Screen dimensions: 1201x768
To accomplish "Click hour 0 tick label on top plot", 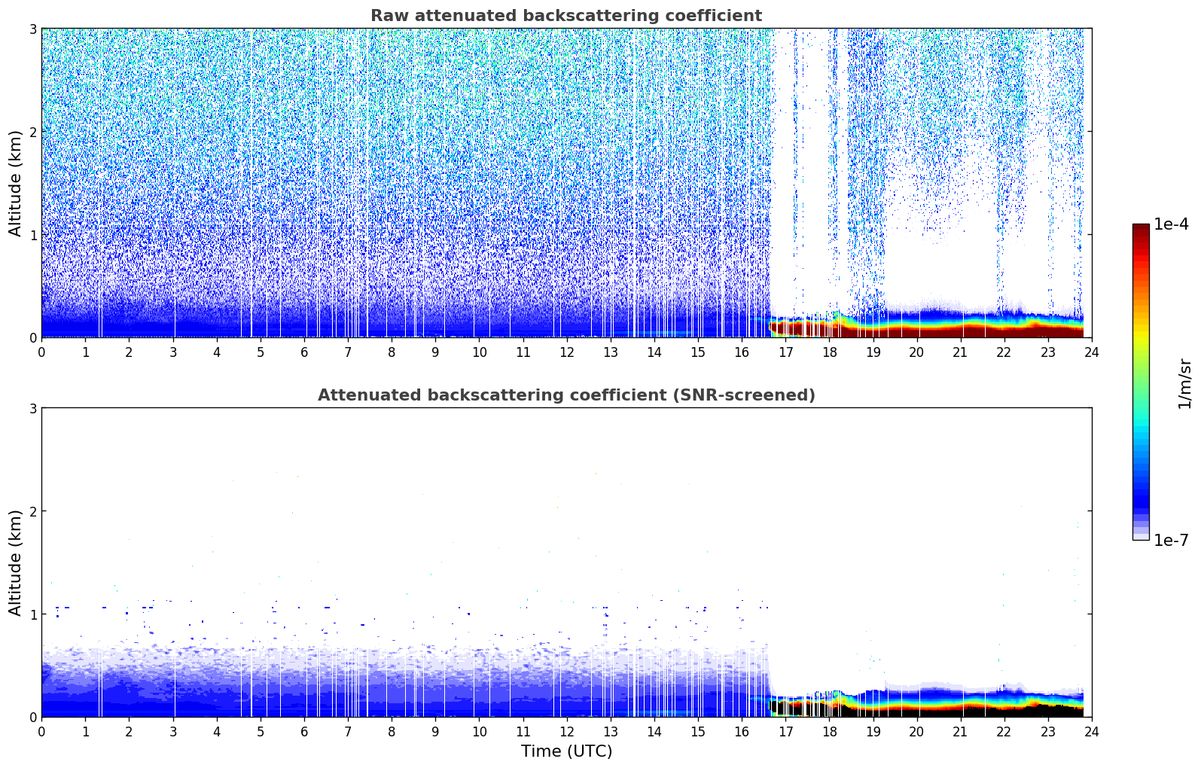I will (41, 352).
